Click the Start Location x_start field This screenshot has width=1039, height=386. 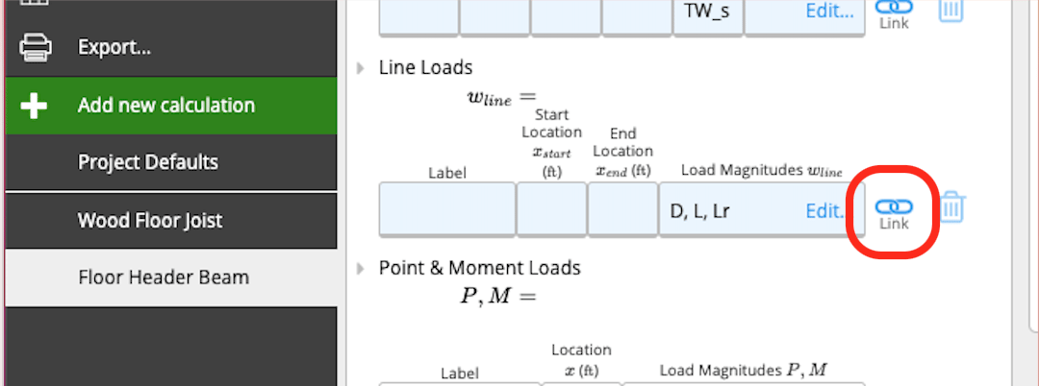coord(551,210)
